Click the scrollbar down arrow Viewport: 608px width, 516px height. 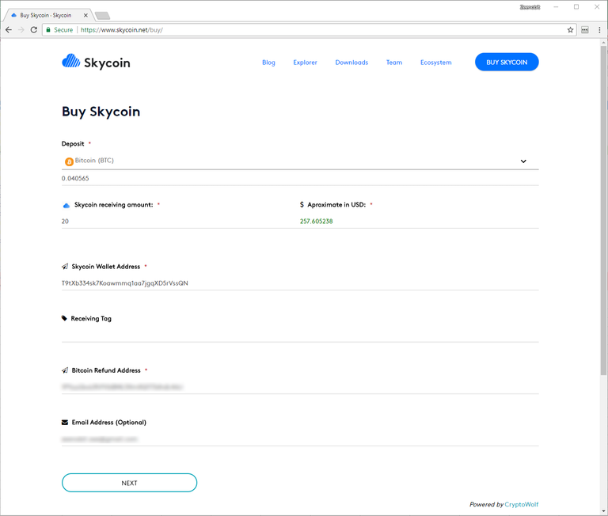603,511
